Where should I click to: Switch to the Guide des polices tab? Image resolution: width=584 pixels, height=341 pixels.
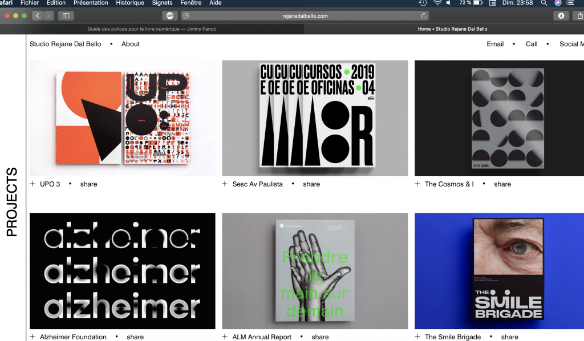[152, 29]
